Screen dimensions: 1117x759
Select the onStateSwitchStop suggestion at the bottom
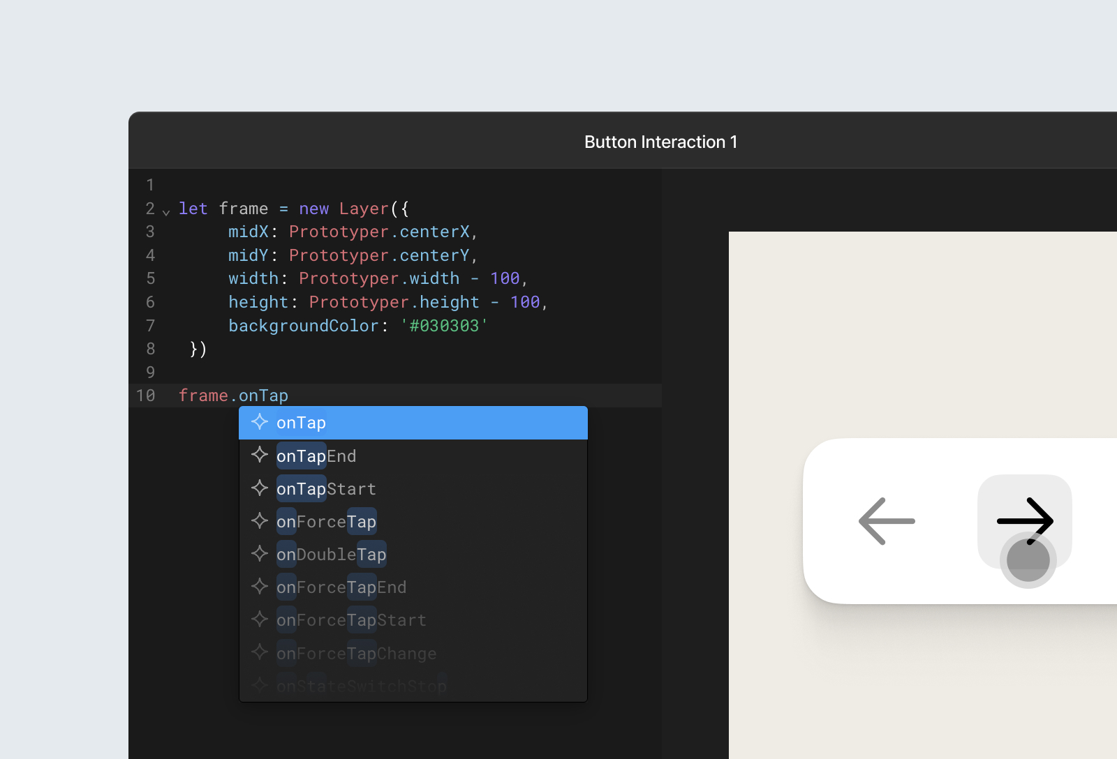coord(362,684)
